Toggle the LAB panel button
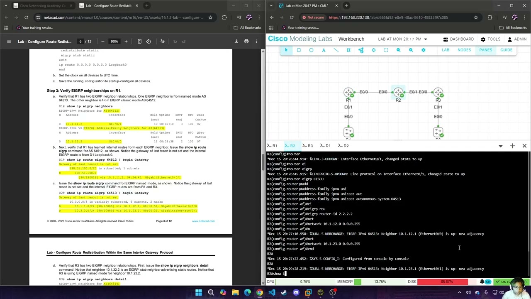The image size is (531, 299). pos(445,50)
